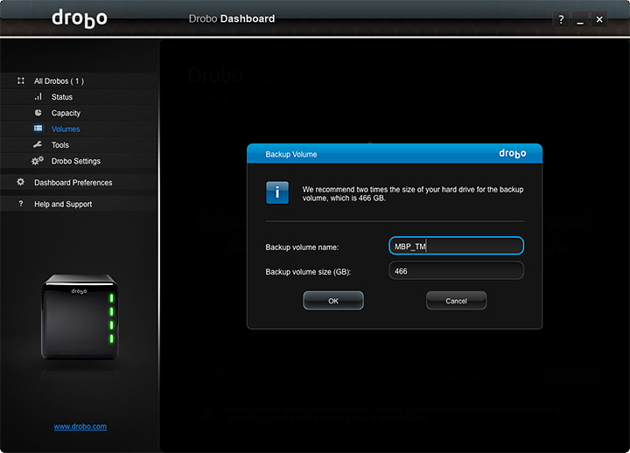
Task: Click the recommendation text about 466 GB
Action: [x=413, y=193]
